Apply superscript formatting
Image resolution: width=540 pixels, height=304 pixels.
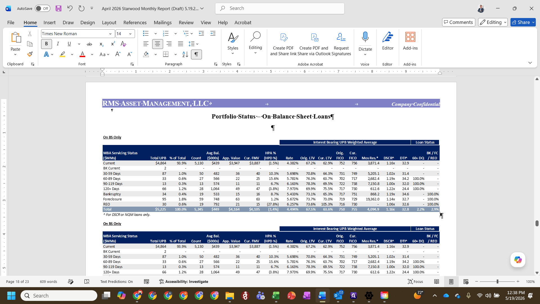[x=113, y=44]
